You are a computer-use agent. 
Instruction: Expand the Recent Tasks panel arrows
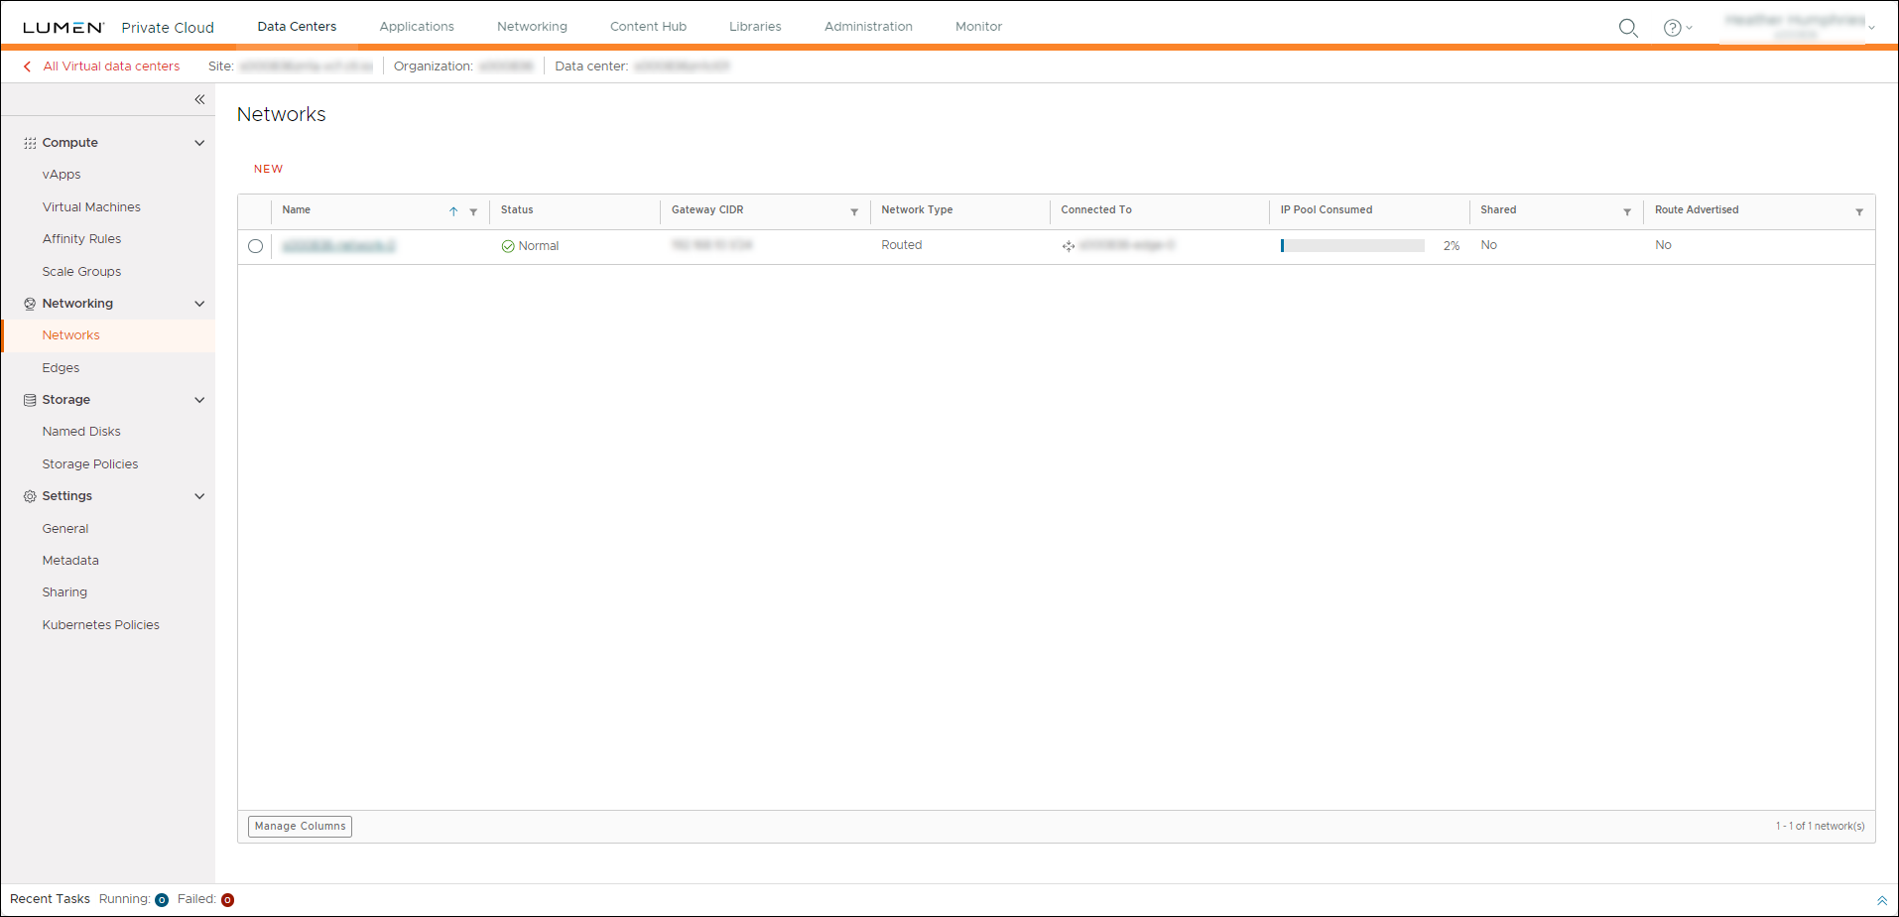1882,900
